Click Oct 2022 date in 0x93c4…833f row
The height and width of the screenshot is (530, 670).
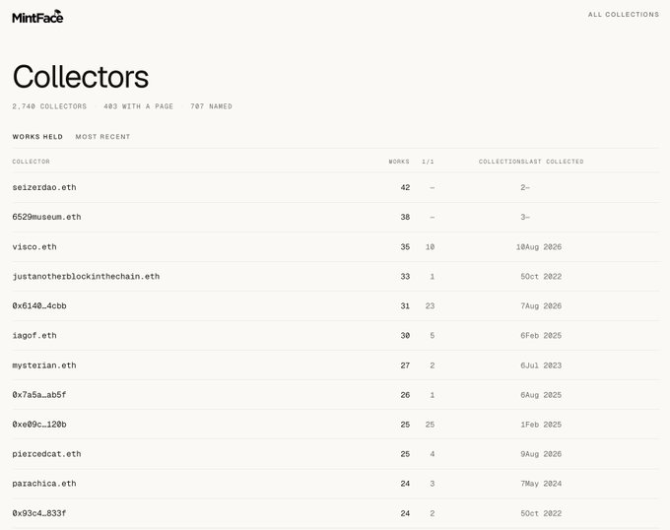[x=544, y=513]
